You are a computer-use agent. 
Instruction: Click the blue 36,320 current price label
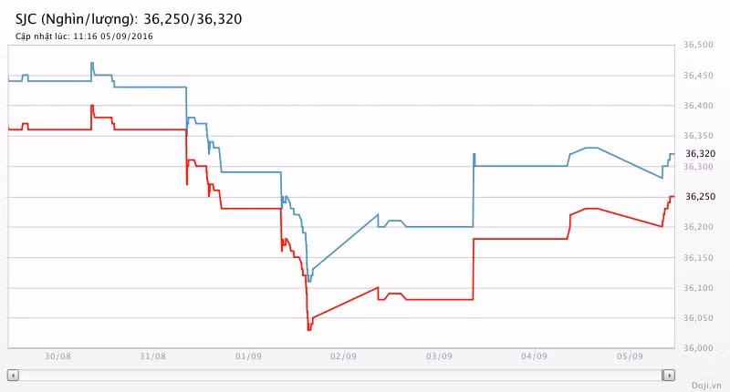pyautogui.click(x=700, y=154)
